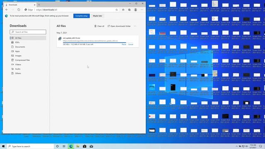Screen dimensions: 265x149
Task: Filter downloads by Videos
Action: coord(28,65)
